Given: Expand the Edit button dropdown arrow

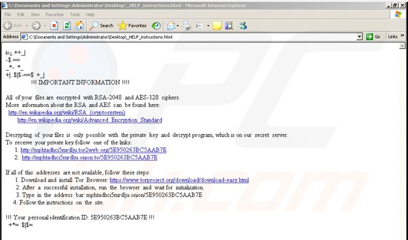Looking at the screenshot, I should point(208,26).
